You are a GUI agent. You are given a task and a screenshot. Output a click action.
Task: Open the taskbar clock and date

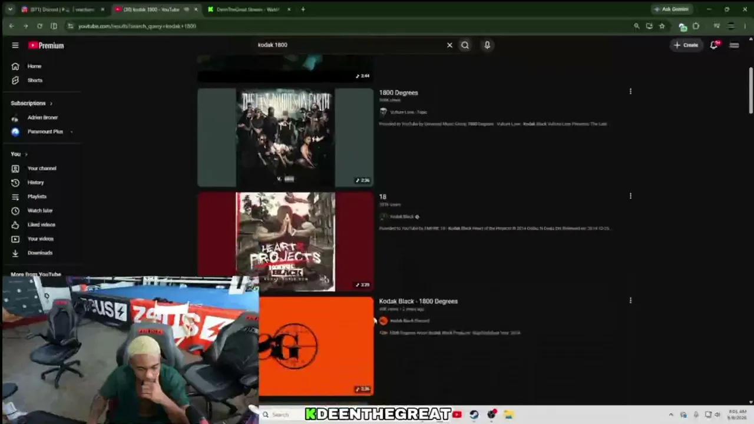tap(737, 415)
